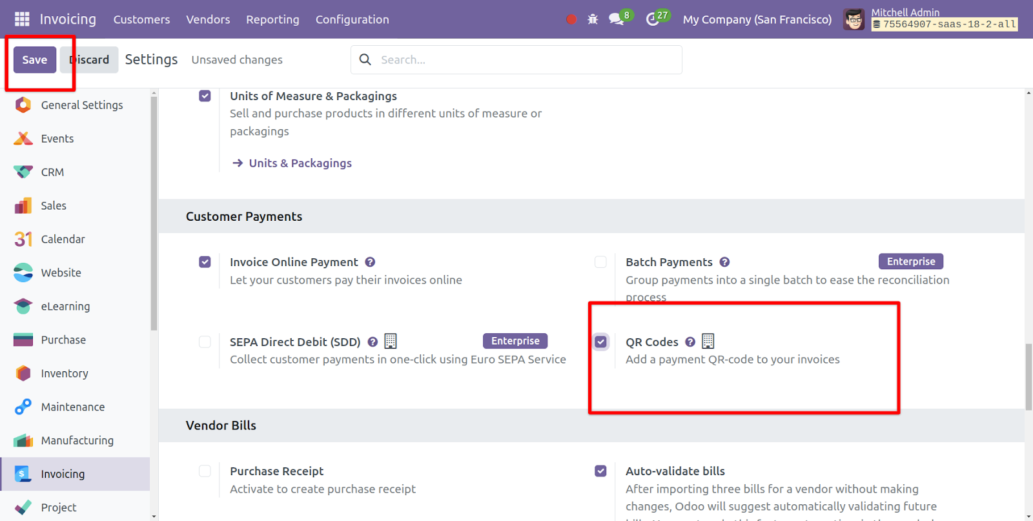Uncheck Auto-validate bills checkbox
Viewport: 1033px width, 521px height.
[x=600, y=471]
